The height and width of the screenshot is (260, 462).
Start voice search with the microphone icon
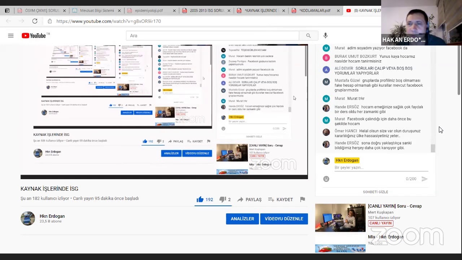pos(326,35)
